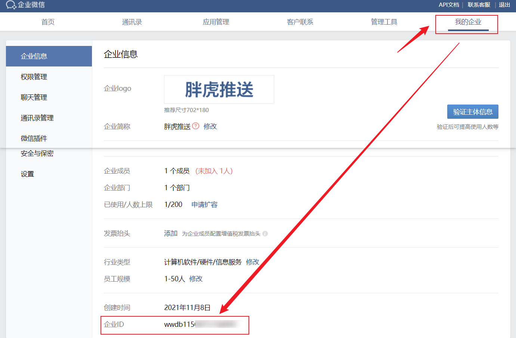The height and width of the screenshot is (338, 516).
Task: Click the 企业微信 logo icon
Action: pyautogui.click(x=11, y=6)
